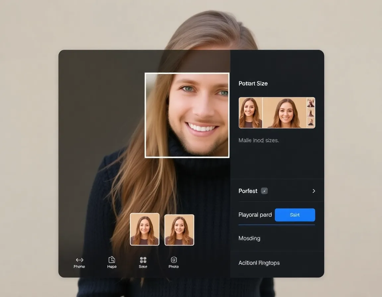Viewport: 382px width, 297px height.
Task: Choose the large center portrait in the preview strip
Action: click(285, 113)
